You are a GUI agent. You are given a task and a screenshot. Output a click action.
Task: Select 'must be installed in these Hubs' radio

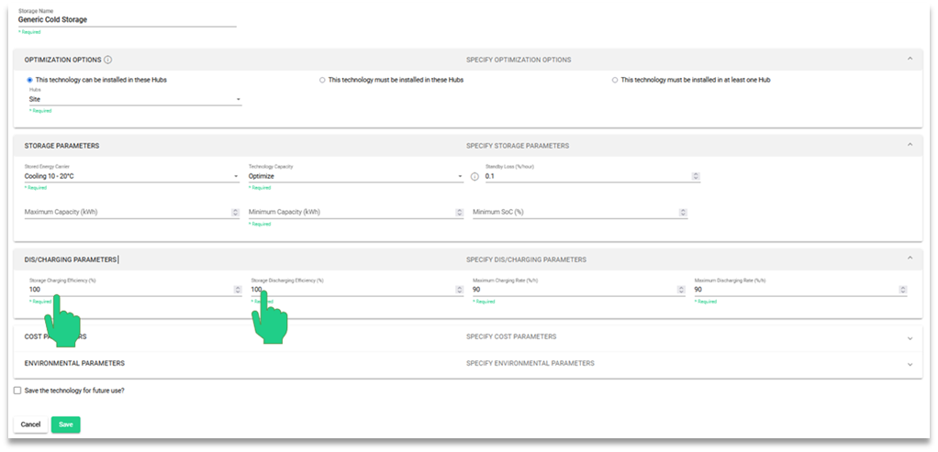(x=322, y=80)
